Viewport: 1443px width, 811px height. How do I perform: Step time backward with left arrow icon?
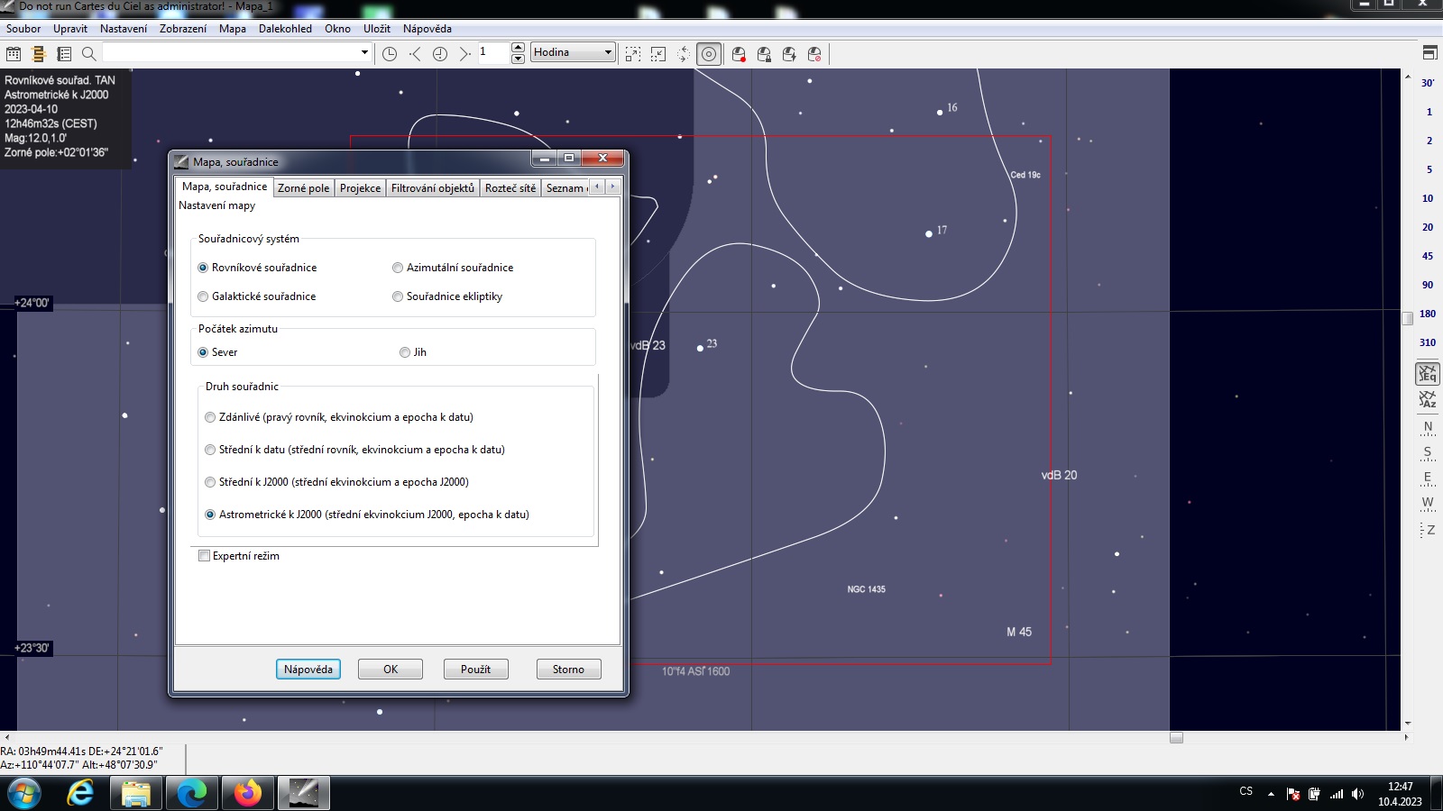click(415, 54)
